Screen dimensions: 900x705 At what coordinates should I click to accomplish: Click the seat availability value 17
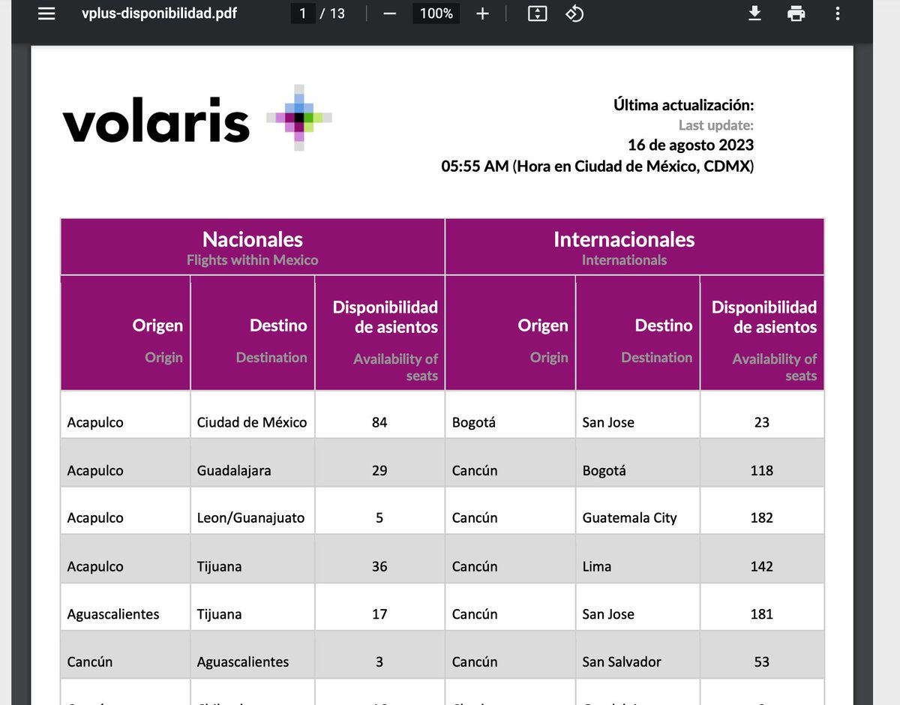(379, 613)
